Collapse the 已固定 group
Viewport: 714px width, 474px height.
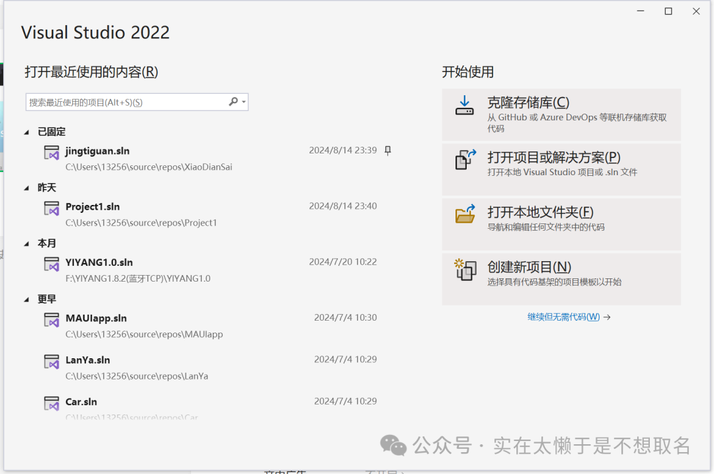point(26,132)
